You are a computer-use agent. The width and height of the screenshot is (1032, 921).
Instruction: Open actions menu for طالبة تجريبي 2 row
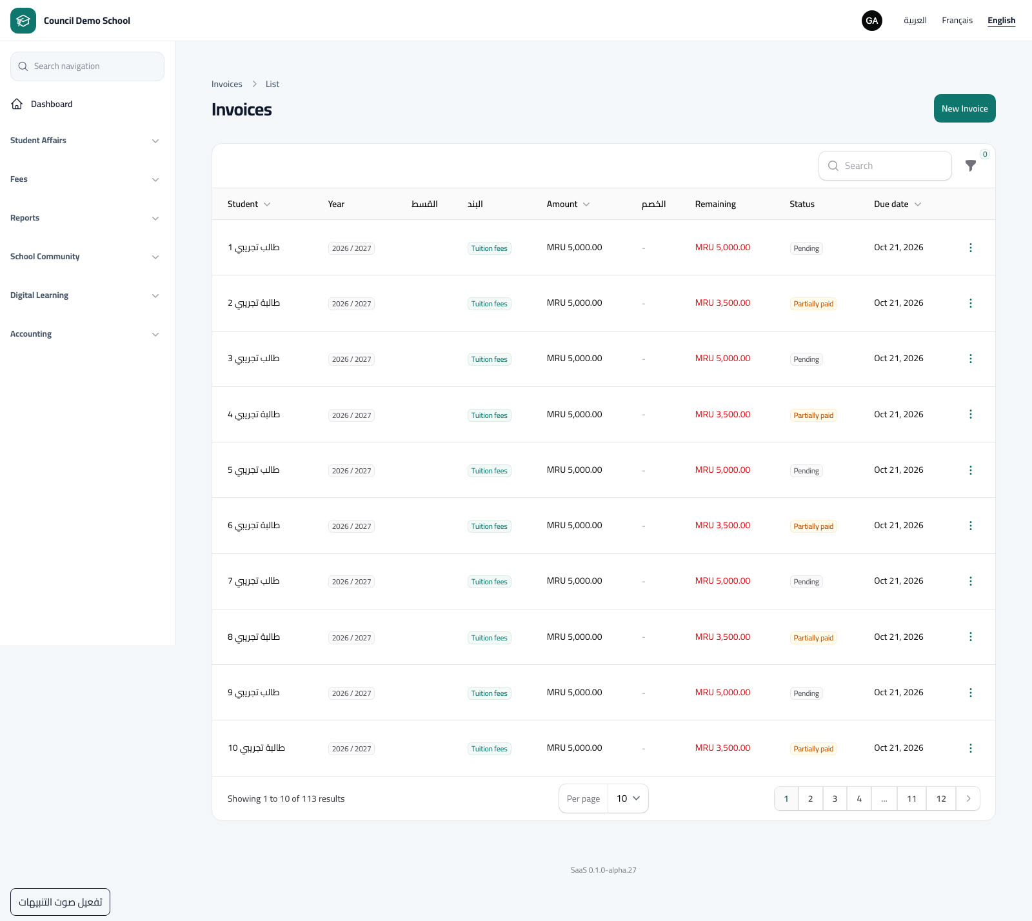pyautogui.click(x=971, y=303)
